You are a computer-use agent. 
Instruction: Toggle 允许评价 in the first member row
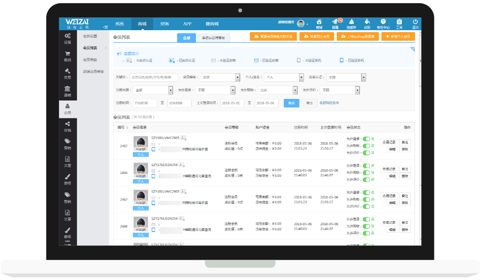click(x=366, y=153)
